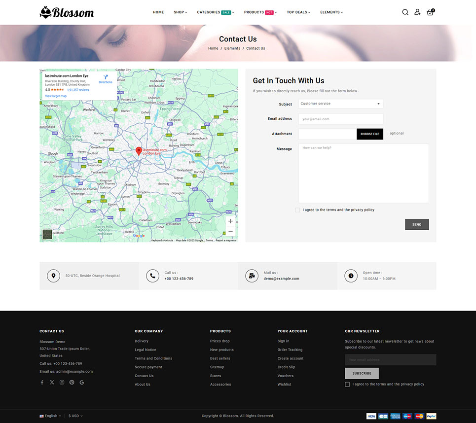This screenshot has height=423, width=476.
Task: Check the contact form privacy policy agreement
Action: 297,210
